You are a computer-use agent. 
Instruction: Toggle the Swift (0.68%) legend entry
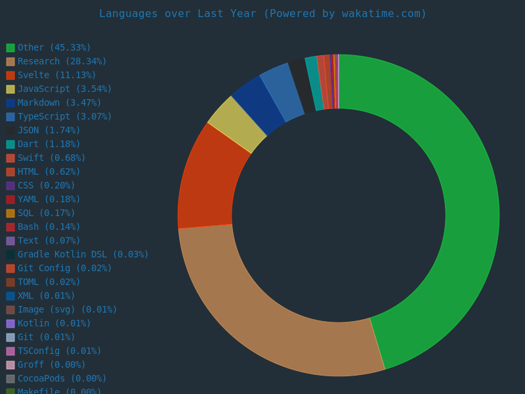[51, 158]
